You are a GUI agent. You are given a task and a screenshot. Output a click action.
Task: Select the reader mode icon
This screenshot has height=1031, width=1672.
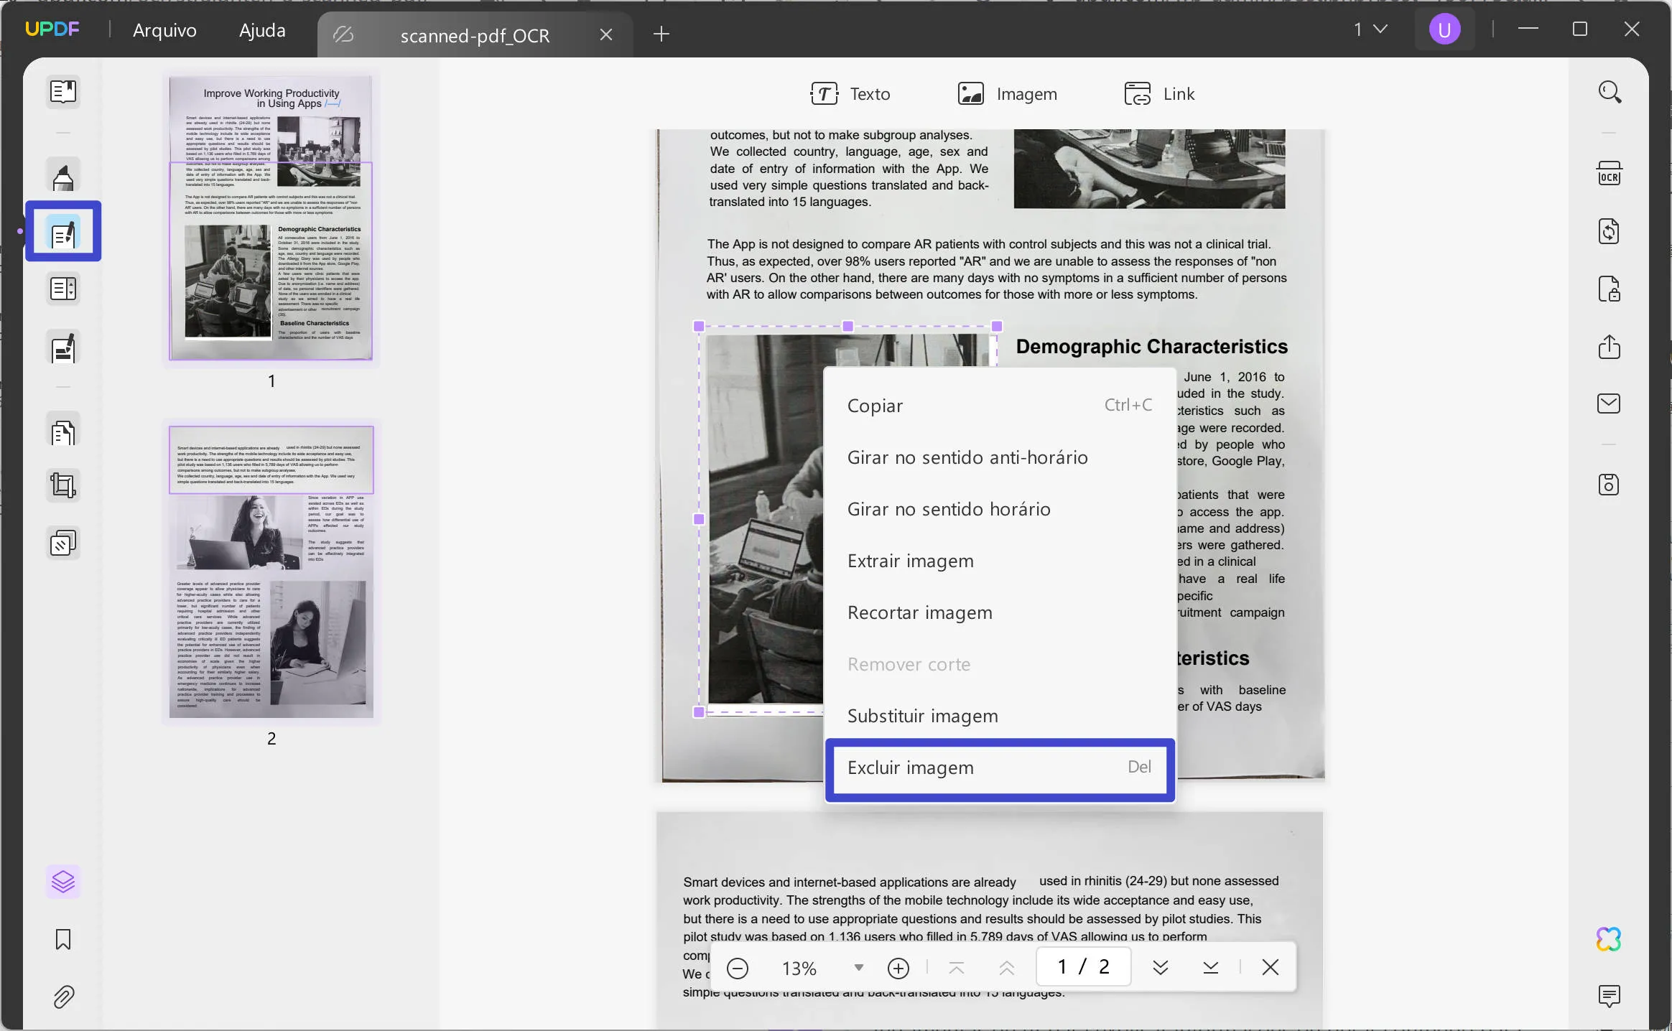point(63,92)
